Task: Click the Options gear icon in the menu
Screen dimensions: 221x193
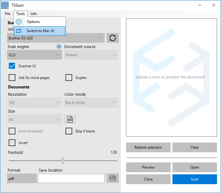Action: [19, 22]
